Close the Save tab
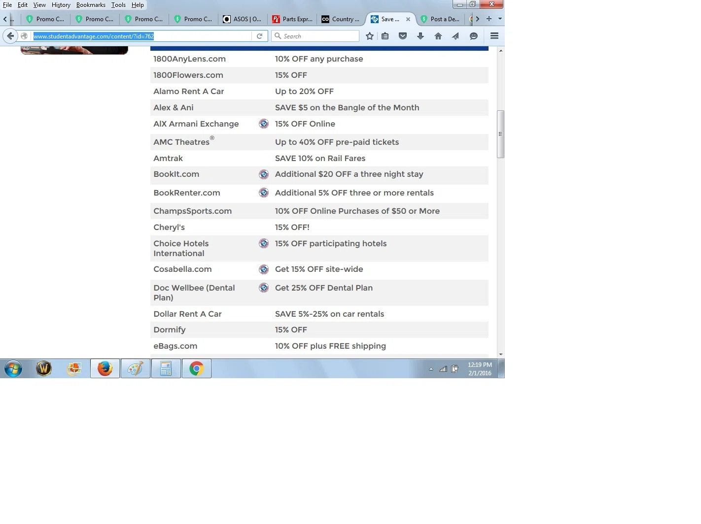 click(408, 19)
